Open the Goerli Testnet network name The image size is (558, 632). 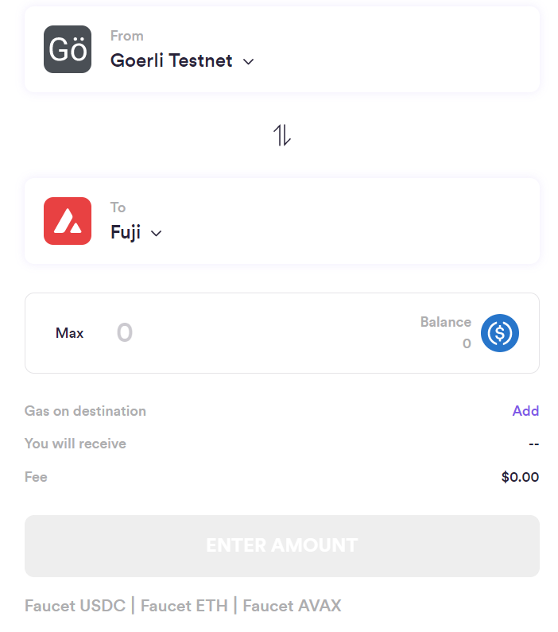pos(171,60)
